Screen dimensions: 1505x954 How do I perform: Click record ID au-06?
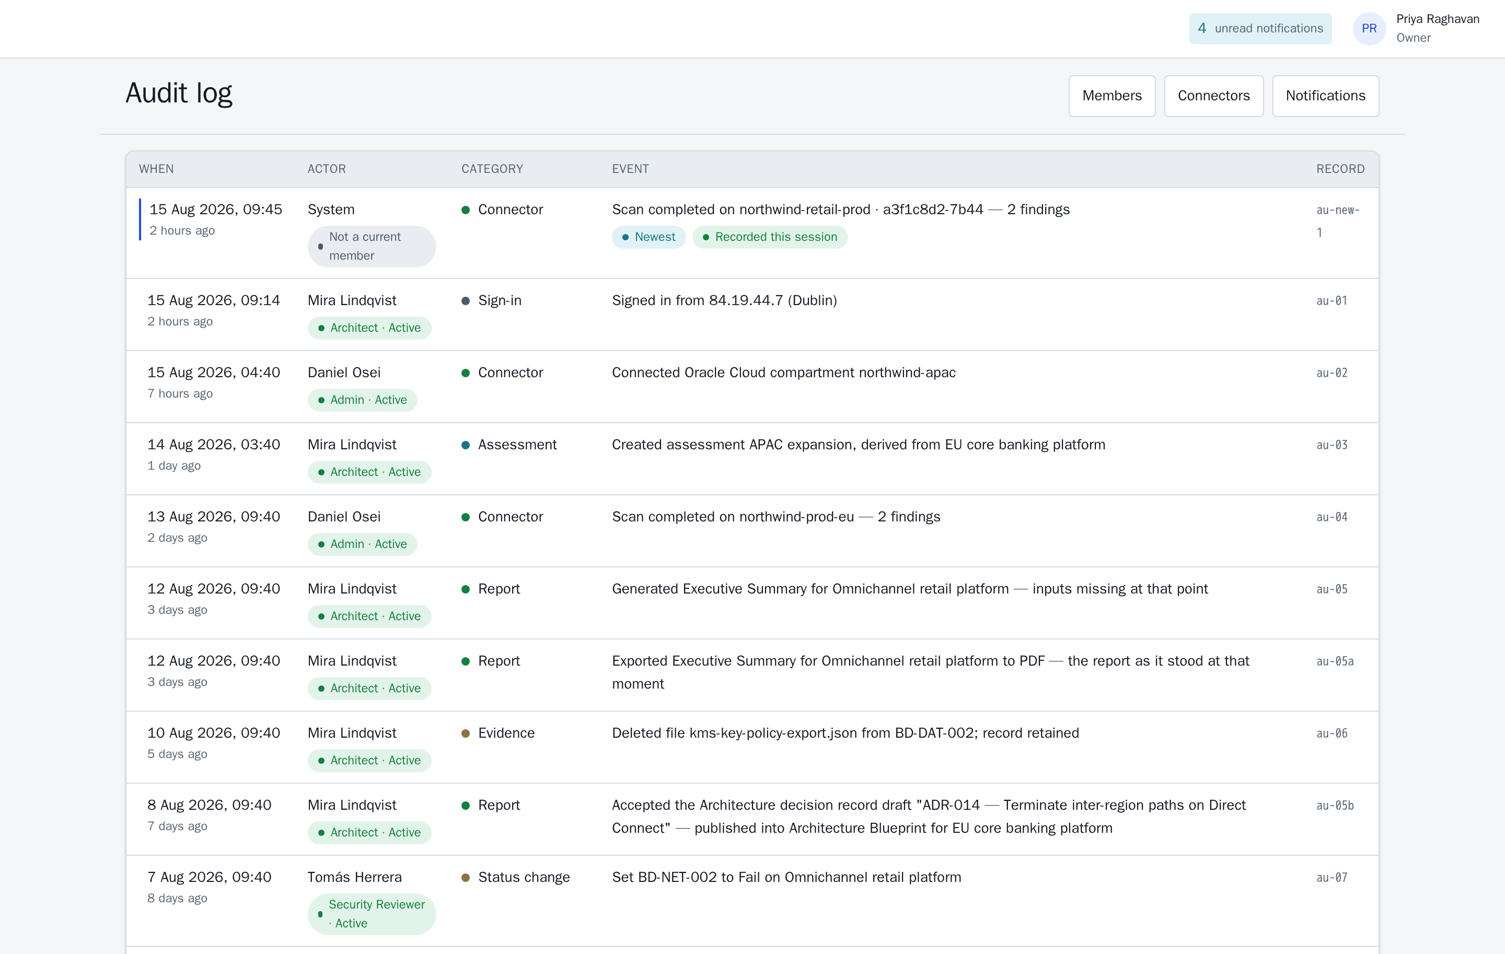coord(1332,733)
